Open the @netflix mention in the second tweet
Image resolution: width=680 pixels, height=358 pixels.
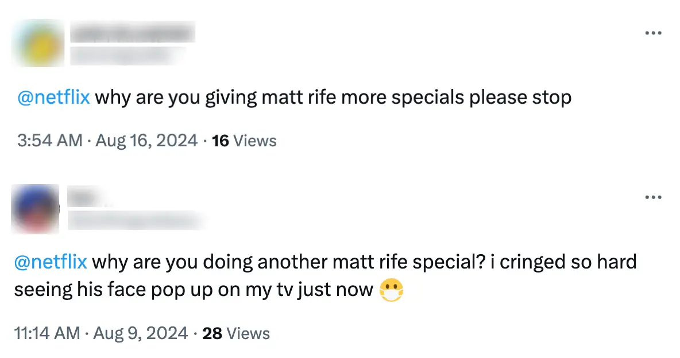(52, 262)
